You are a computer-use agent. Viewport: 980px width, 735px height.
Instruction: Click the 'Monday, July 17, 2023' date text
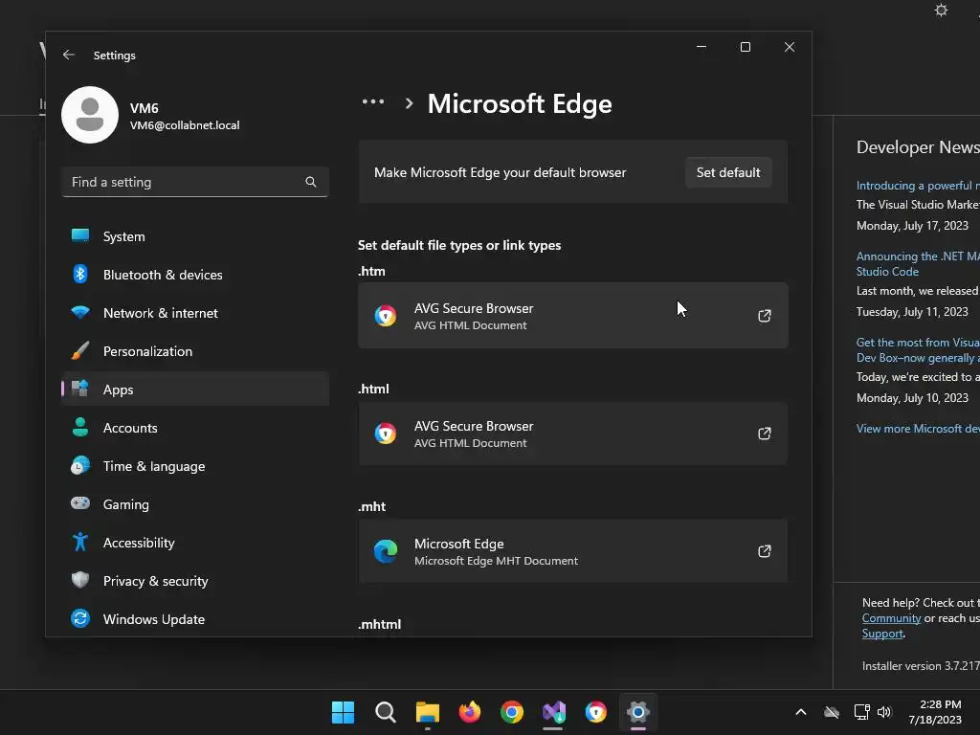pos(912,226)
